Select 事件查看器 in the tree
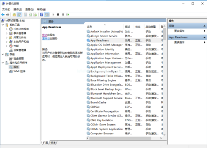 (x=20, y=33)
